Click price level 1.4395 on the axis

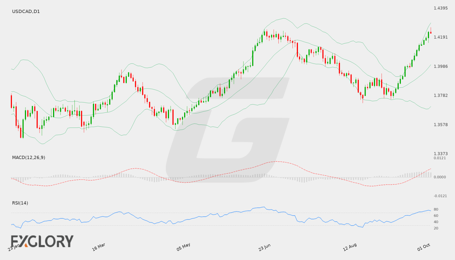tap(441, 8)
